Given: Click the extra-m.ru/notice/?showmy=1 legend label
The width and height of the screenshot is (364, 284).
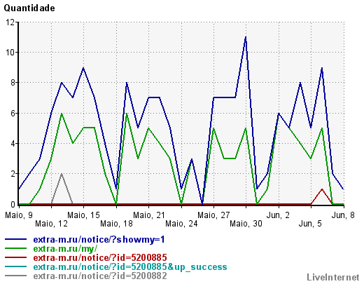Looking at the screenshot, I should tap(99, 240).
